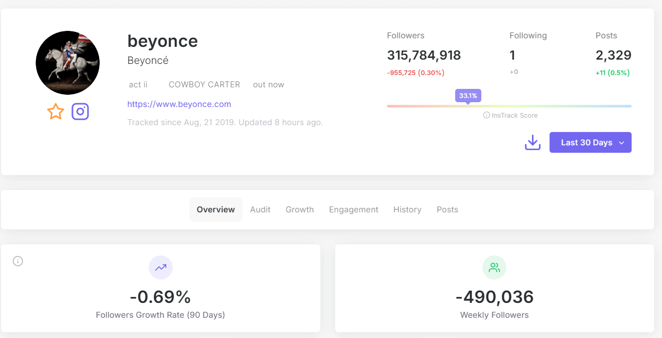
Task: Click the +11 (0.5%) posts change
Action: coord(612,72)
